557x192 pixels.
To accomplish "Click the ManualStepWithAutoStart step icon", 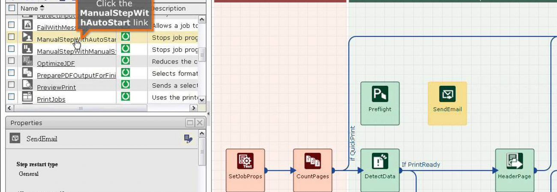I will (x=27, y=37).
